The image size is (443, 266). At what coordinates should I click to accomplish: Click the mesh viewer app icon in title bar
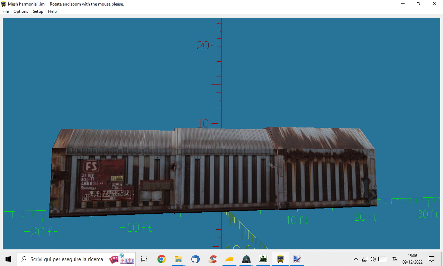point(4,4)
